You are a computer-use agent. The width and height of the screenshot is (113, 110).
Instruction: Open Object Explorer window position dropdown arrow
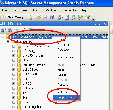[x=95, y=24]
